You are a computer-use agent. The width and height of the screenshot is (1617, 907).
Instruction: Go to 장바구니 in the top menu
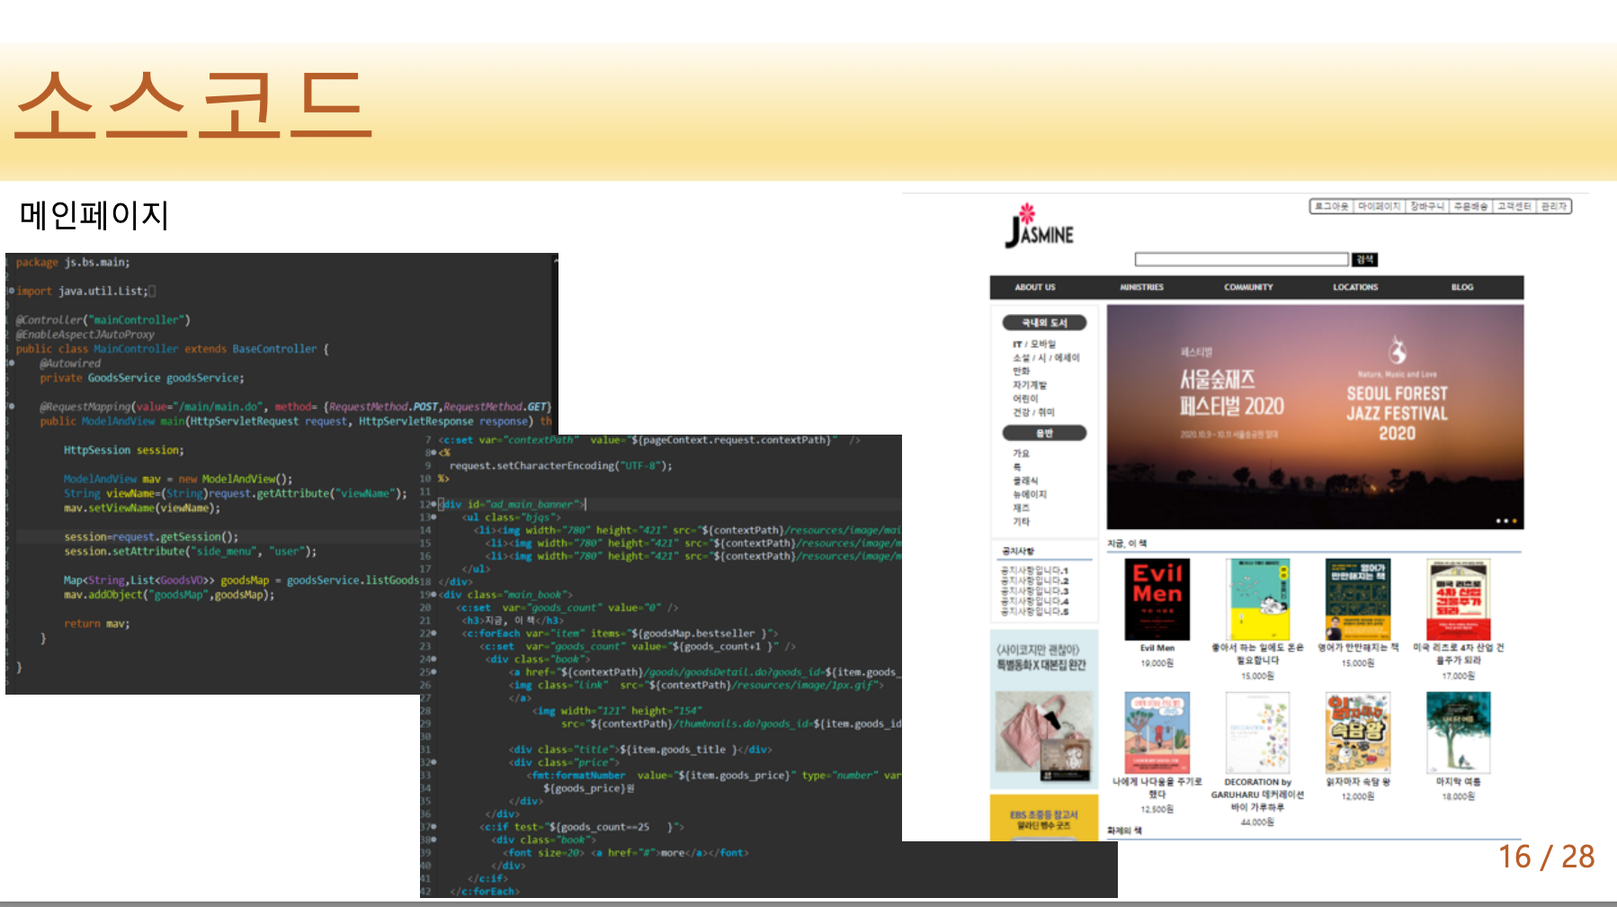(x=1426, y=207)
